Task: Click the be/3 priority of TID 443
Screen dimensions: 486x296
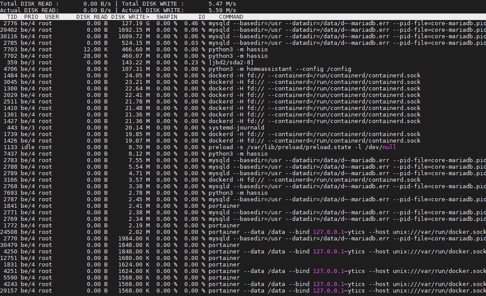Action: coord(28,127)
